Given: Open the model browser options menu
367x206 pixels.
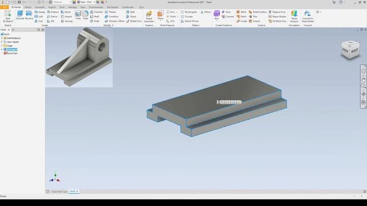Looking at the screenshot, I should pos(42,30).
